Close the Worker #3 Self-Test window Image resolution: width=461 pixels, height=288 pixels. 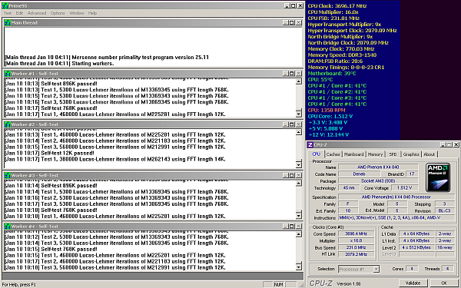click(x=298, y=175)
